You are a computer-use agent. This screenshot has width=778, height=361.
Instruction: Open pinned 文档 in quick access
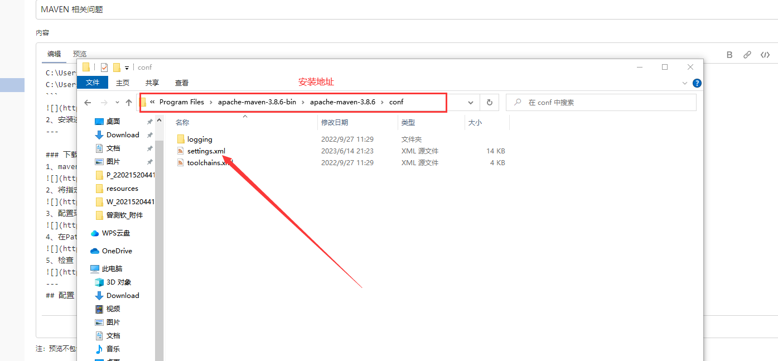pos(113,148)
